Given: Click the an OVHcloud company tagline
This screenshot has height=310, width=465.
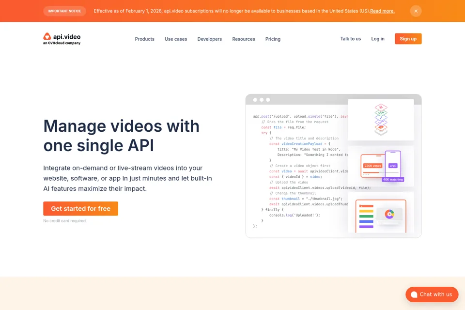Looking at the screenshot, I should click(x=62, y=43).
